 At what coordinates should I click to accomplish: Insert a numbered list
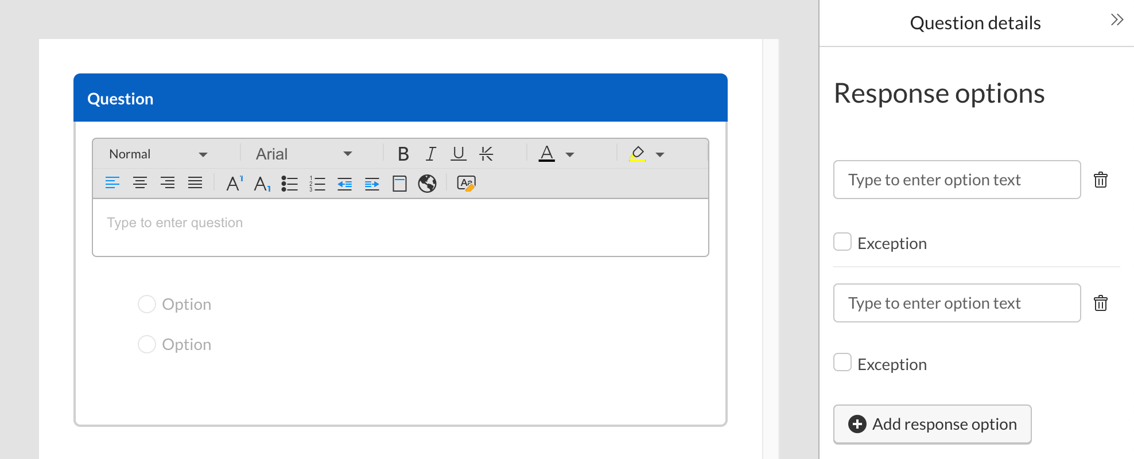pyautogui.click(x=317, y=184)
